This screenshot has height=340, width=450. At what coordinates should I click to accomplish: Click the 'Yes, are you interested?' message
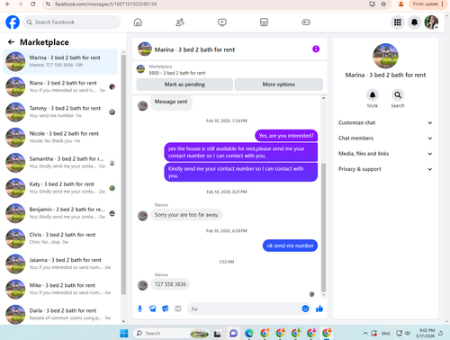[x=286, y=136]
